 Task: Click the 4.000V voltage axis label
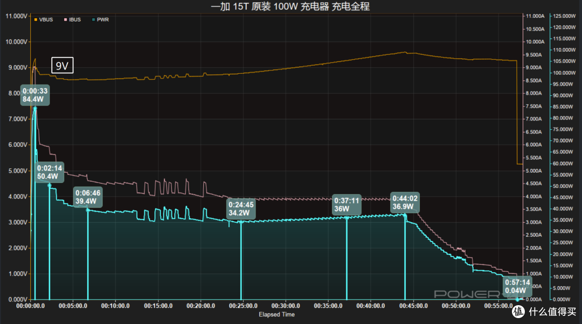(x=18, y=196)
